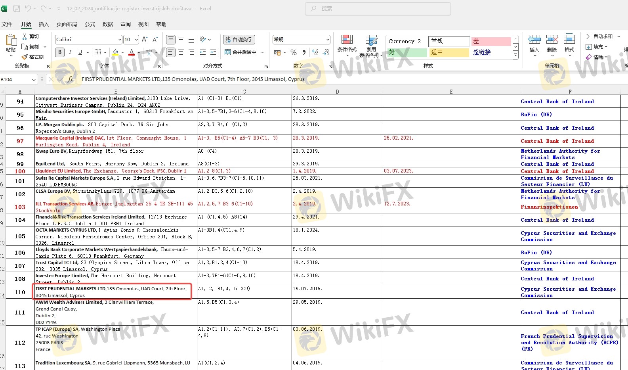The image size is (628, 370).
Task: Toggle Wrap Text (自动换行) button
Action: tap(239, 40)
